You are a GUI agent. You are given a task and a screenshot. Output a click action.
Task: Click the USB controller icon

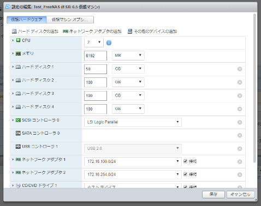click(18, 147)
